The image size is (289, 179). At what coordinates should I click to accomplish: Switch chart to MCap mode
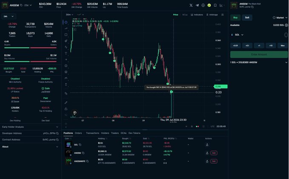coord(185,15)
